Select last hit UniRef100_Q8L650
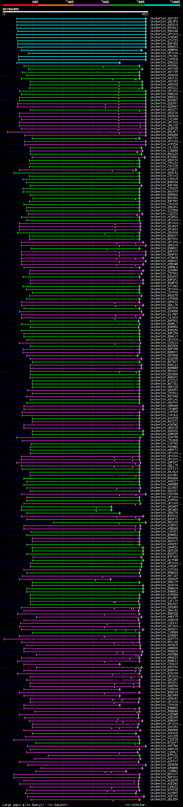Viewport: 183px width, 807px height. (164, 799)
